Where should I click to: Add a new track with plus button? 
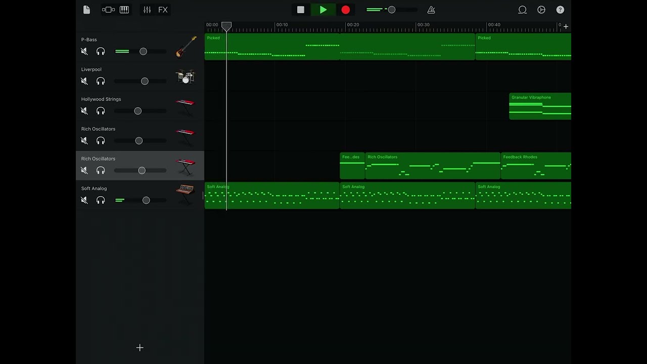140,348
